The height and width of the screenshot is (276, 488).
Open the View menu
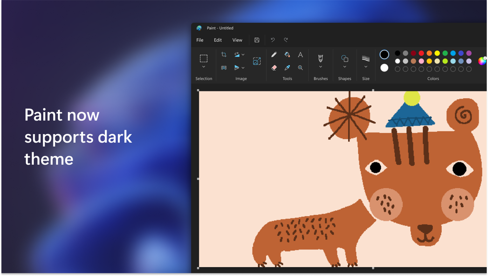coord(237,40)
